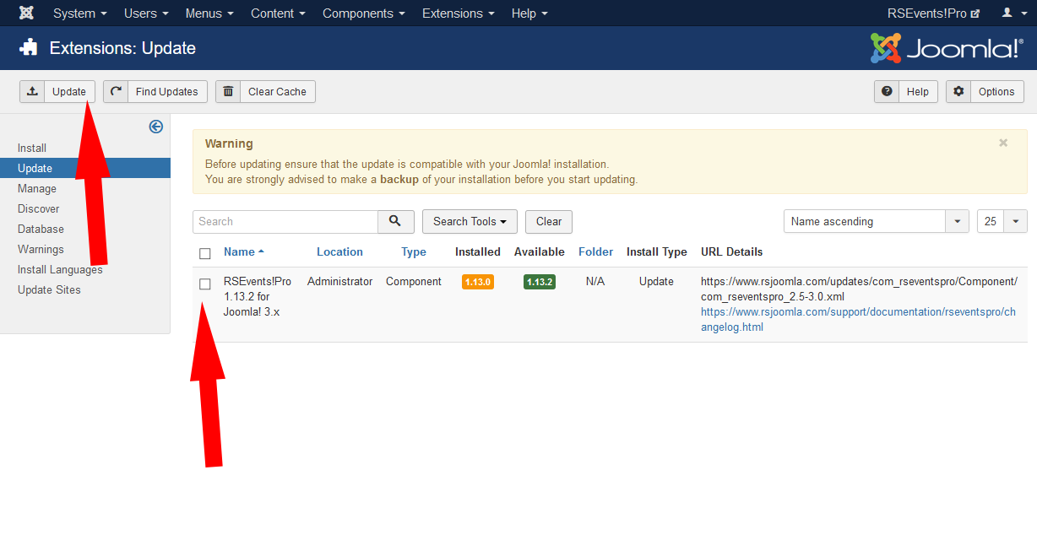
Task: Click the Administrator location cell
Action: (339, 281)
